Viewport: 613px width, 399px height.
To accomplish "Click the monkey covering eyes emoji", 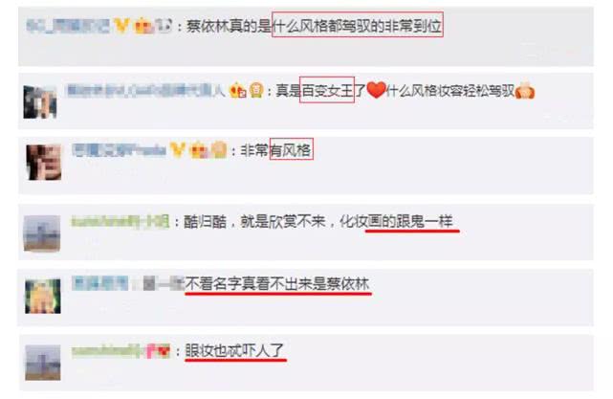I will click(525, 90).
